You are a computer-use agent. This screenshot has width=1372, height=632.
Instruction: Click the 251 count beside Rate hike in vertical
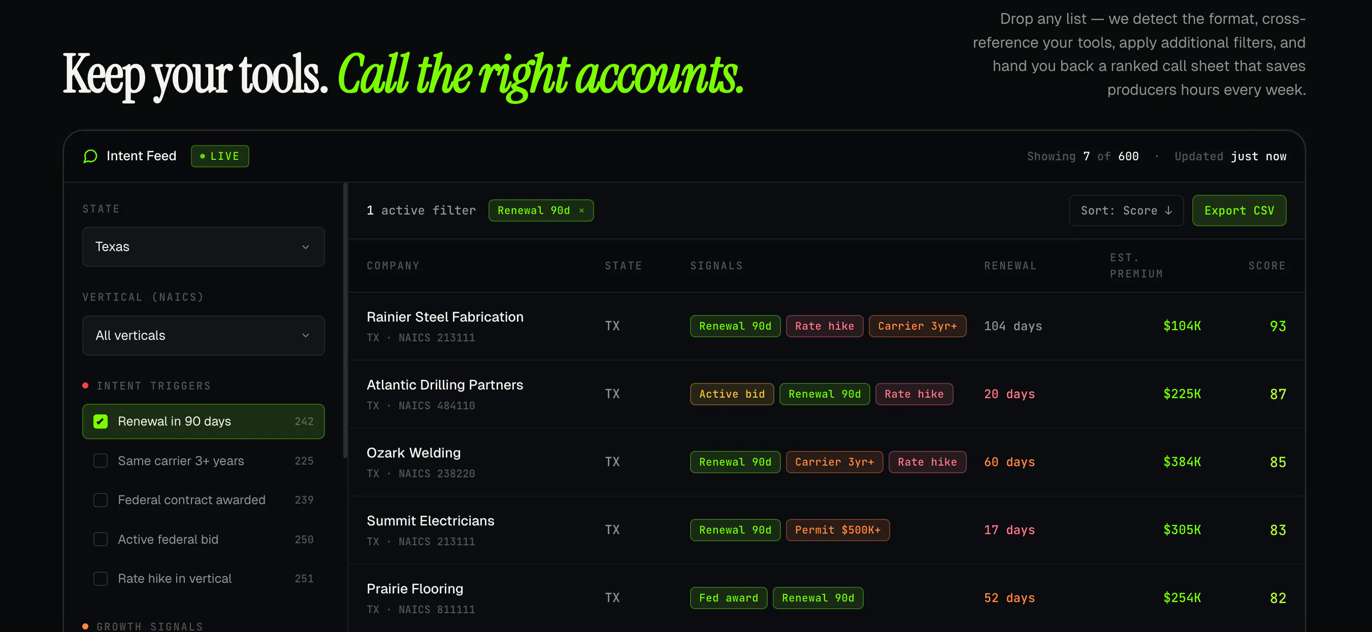[x=304, y=579]
